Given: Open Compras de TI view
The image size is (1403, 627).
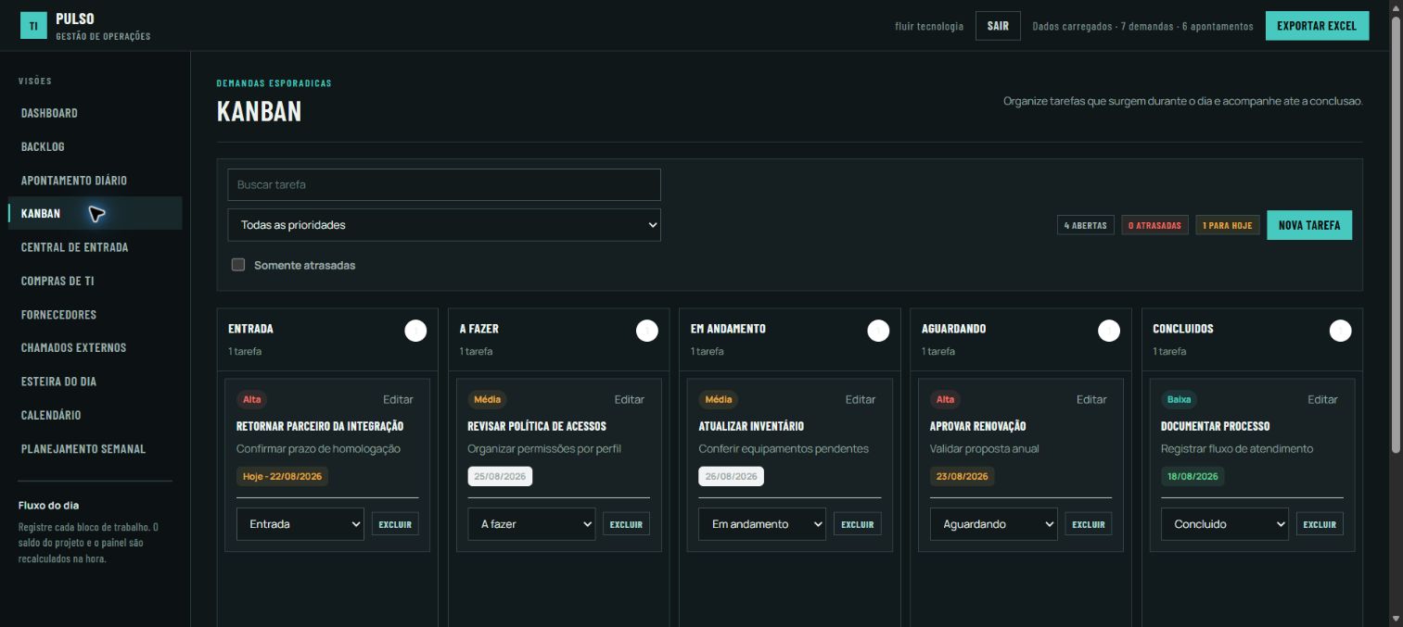Looking at the screenshot, I should point(95,281).
